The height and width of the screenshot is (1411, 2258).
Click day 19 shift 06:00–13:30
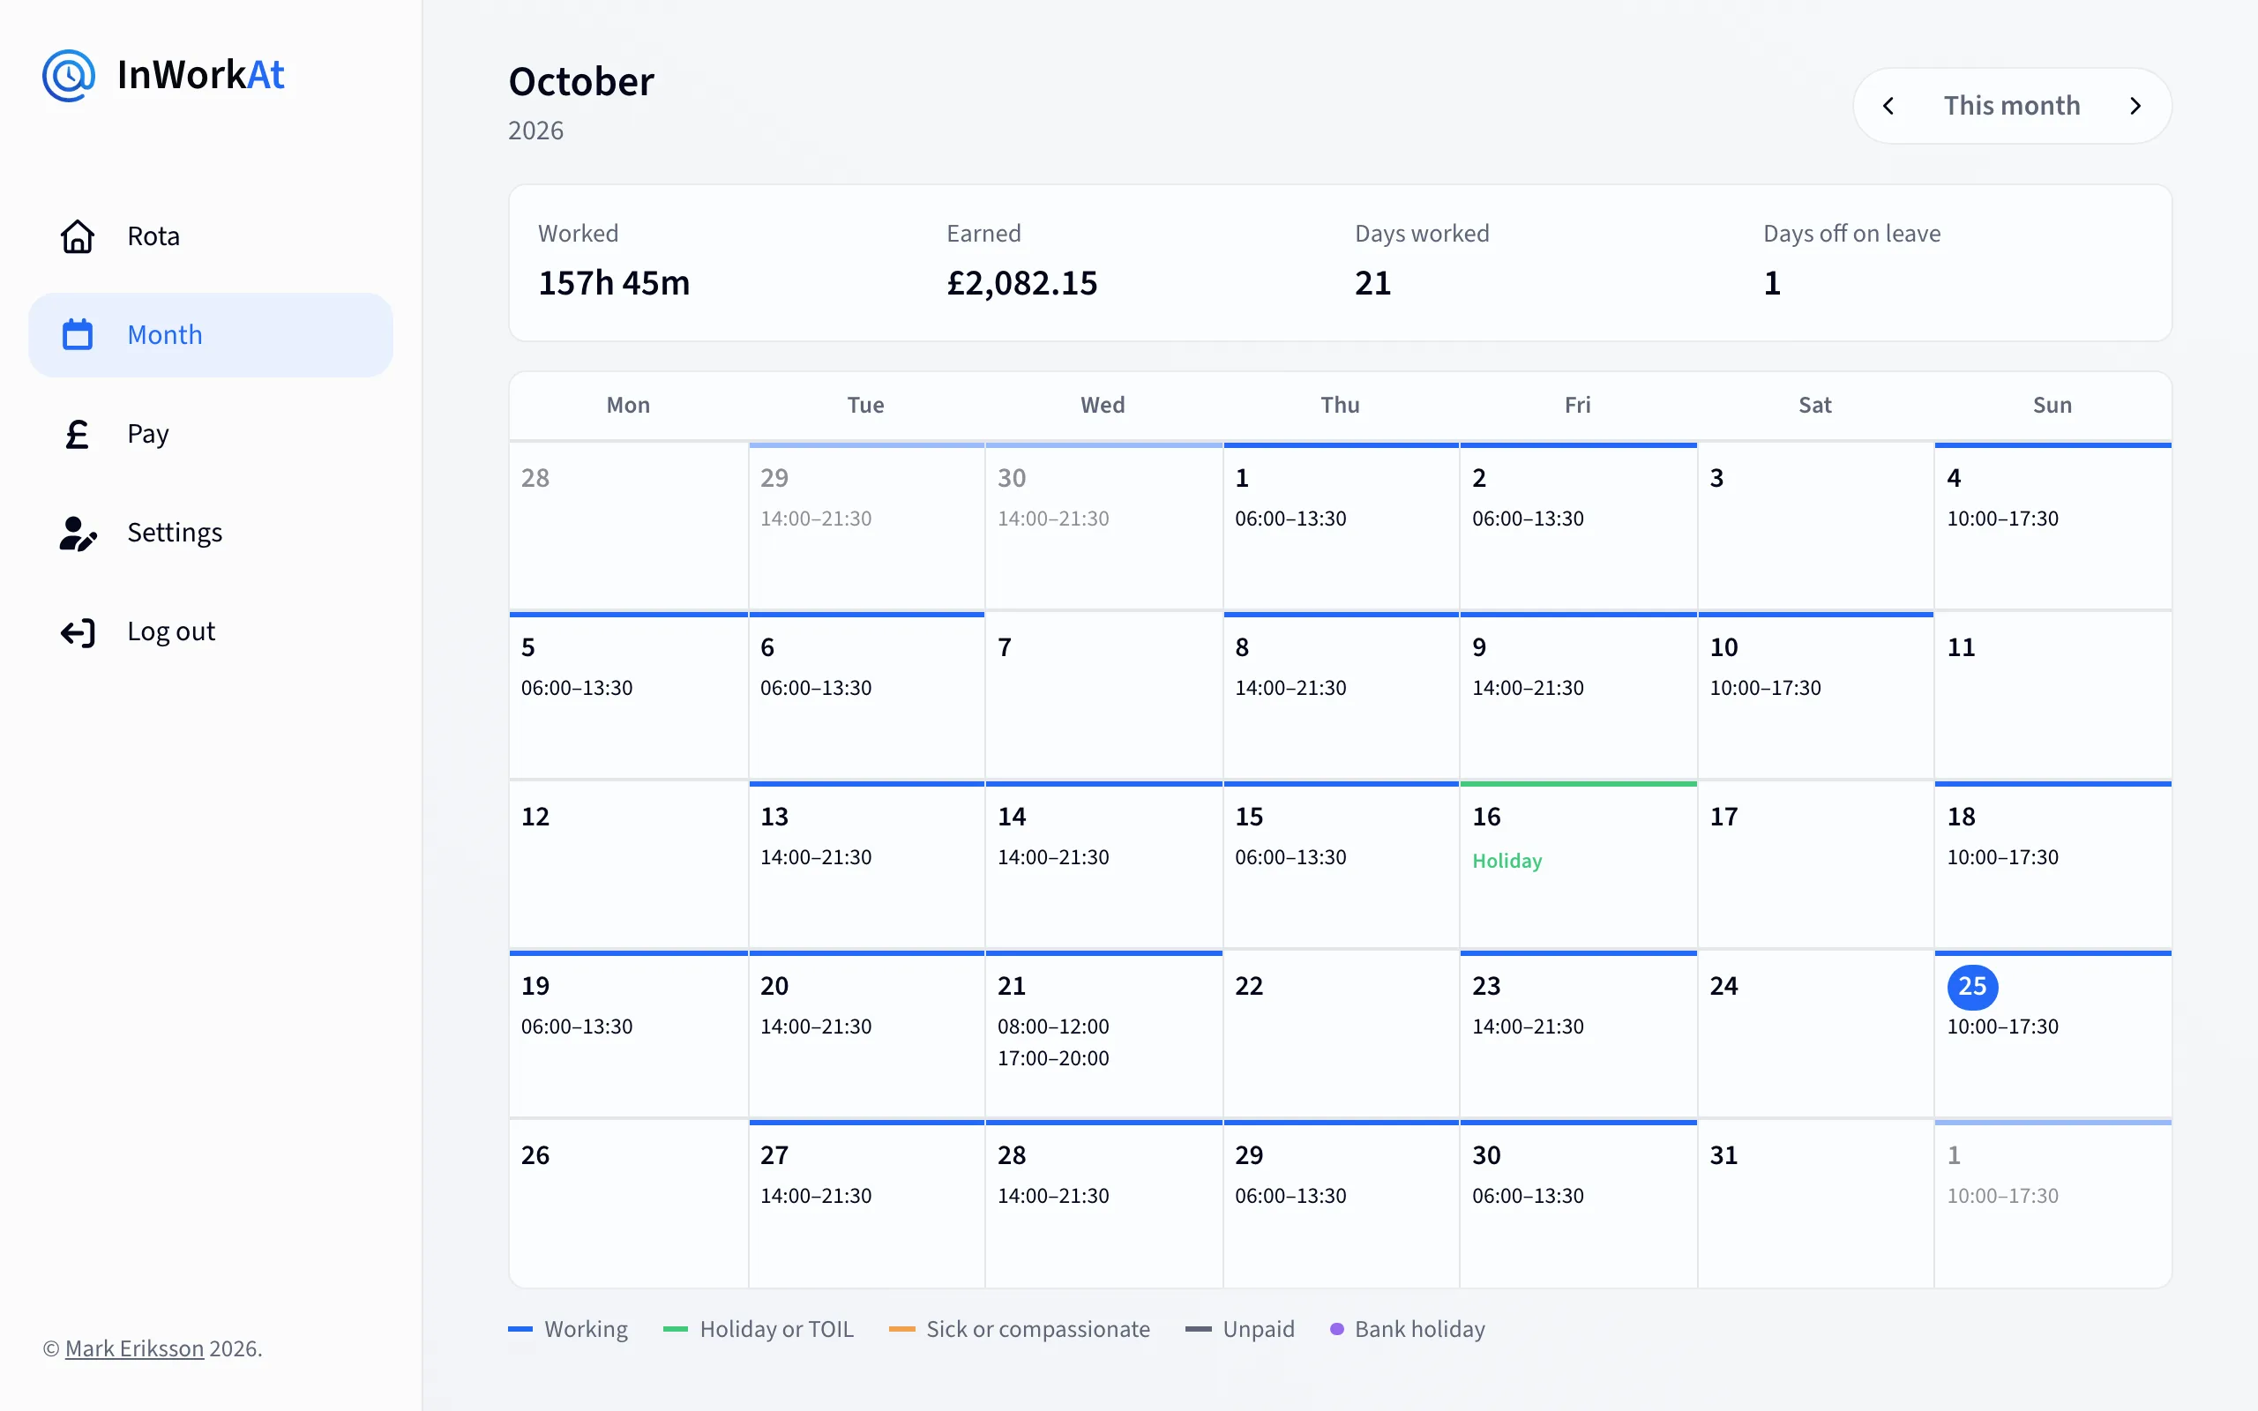click(577, 1027)
